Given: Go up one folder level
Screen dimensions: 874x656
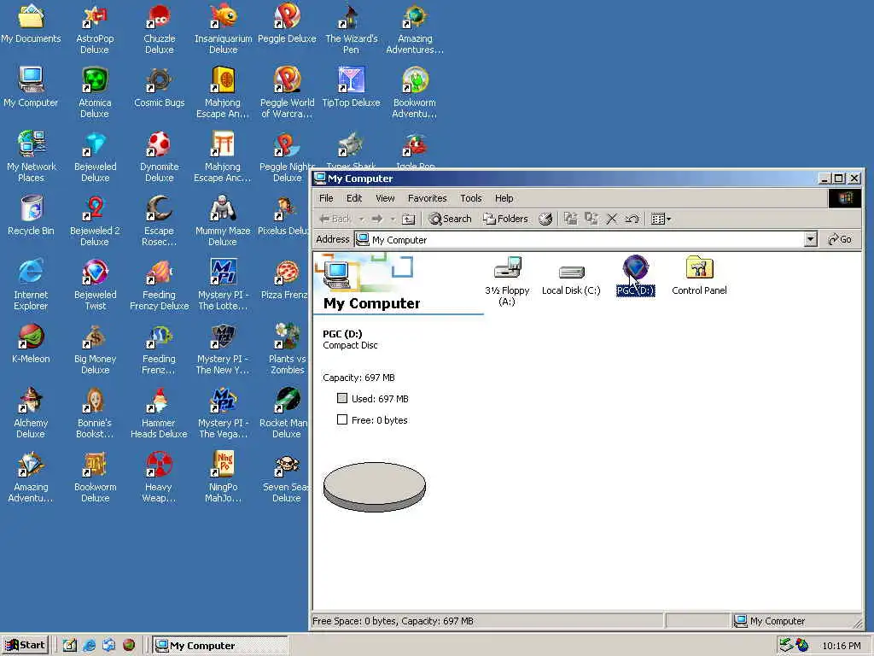Looking at the screenshot, I should click(409, 219).
